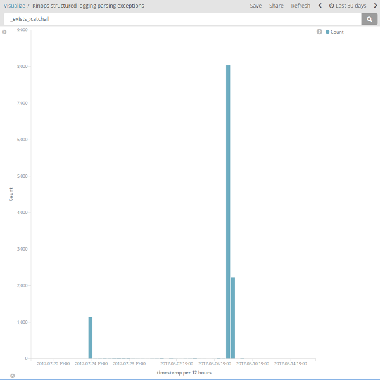Open the Last 30 days time picker
The height and width of the screenshot is (380, 380).
tap(348, 6)
